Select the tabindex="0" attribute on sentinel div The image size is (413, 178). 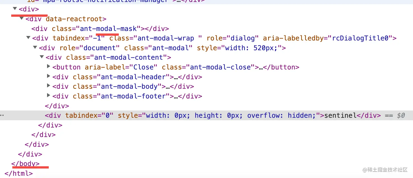tap(89, 115)
